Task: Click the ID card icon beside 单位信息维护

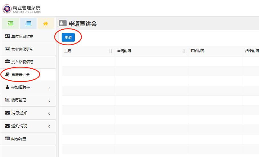Action: (7, 36)
